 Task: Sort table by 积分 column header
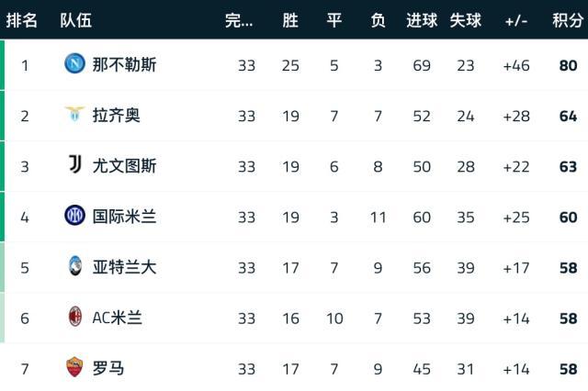(567, 20)
